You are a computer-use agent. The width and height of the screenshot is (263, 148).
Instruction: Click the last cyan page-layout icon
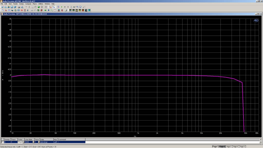coord(89,10)
